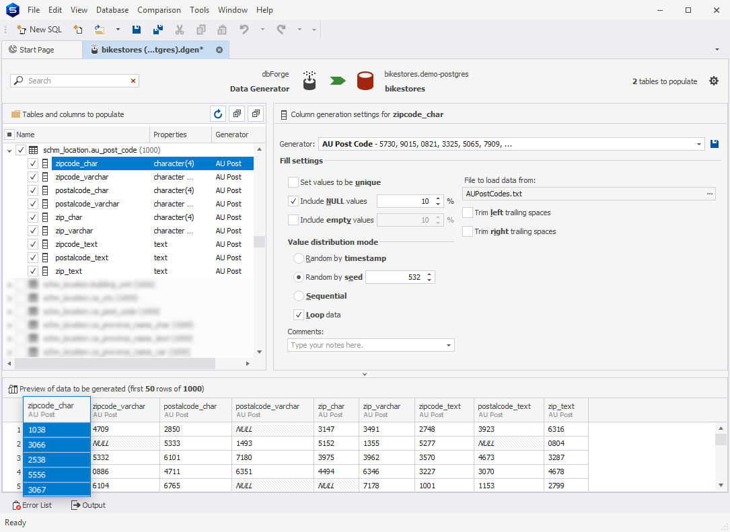
Task: Open the tab list dropdown arrow
Action: click(x=717, y=50)
